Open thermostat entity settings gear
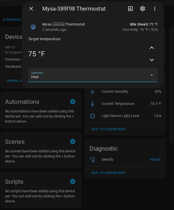This screenshot has width=174, height=210. tap(143, 9)
